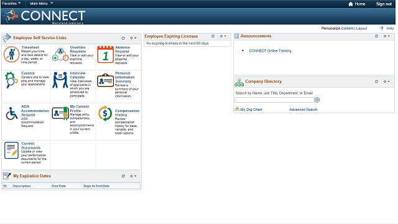The image size is (398, 224).
Task: Click the Careers link title
Action: coord(28,73)
